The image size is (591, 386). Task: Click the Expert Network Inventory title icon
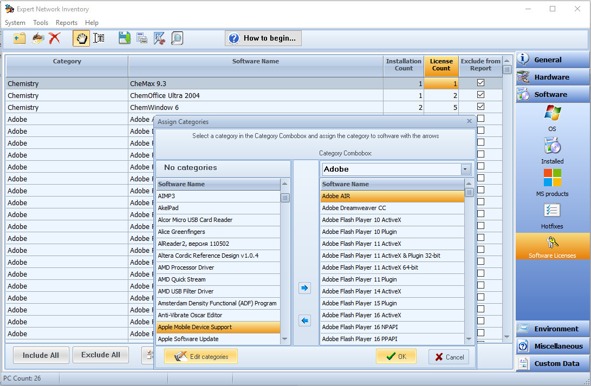click(9, 9)
